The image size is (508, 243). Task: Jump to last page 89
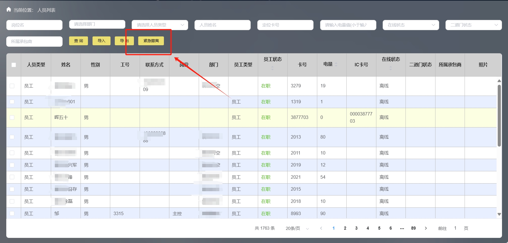click(413, 228)
